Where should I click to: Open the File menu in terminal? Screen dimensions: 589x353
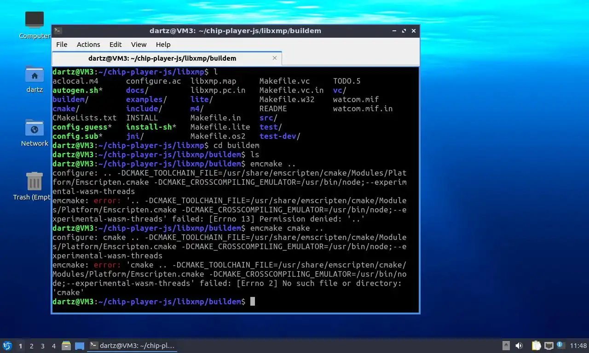(x=62, y=45)
